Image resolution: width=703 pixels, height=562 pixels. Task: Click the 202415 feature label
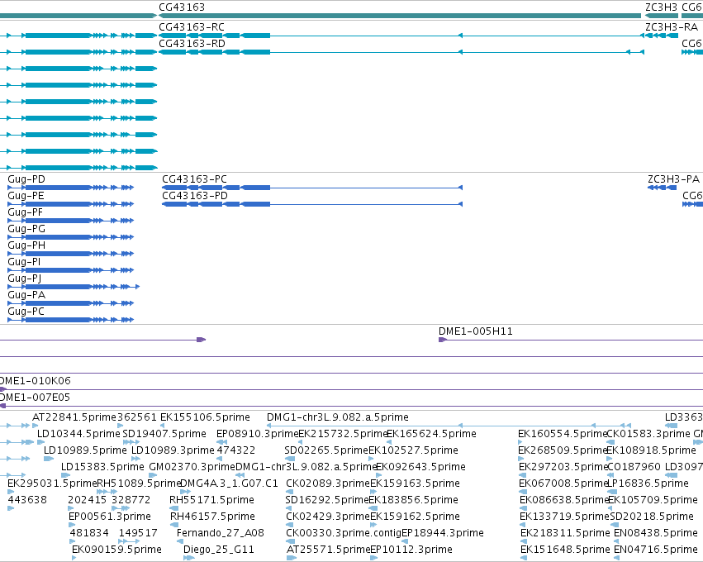(x=87, y=500)
